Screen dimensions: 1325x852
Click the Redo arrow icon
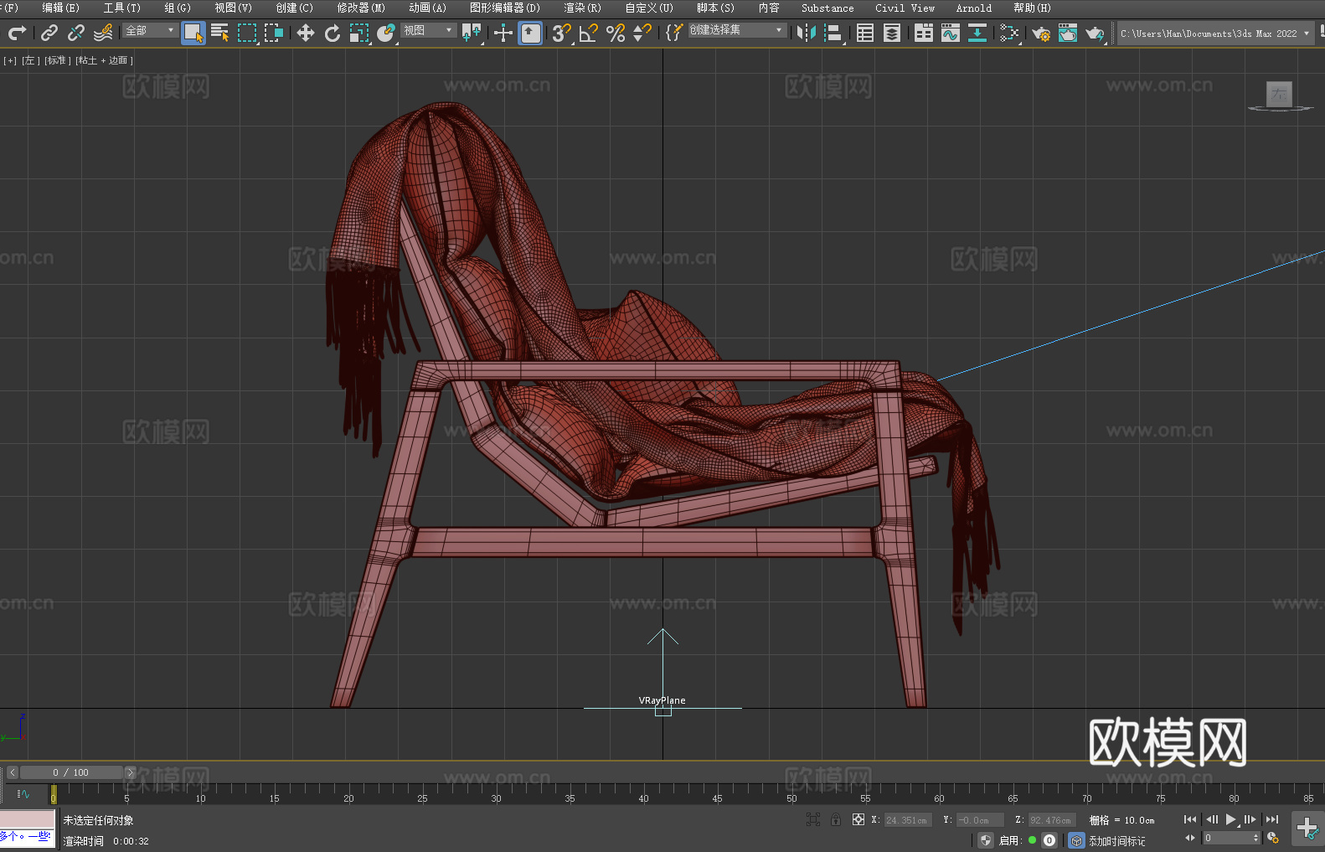tap(17, 33)
